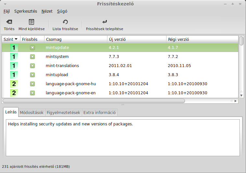Click old version 7.7.2 cell
The height and width of the screenshot is (173, 246).
coord(173,57)
